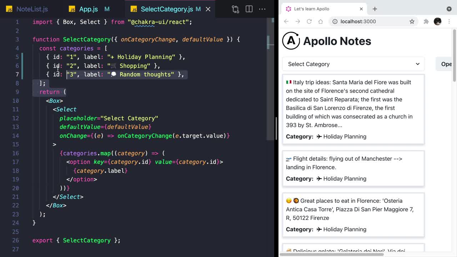
Task: Open the browser extensions puzzle icon
Action: tap(426, 21)
